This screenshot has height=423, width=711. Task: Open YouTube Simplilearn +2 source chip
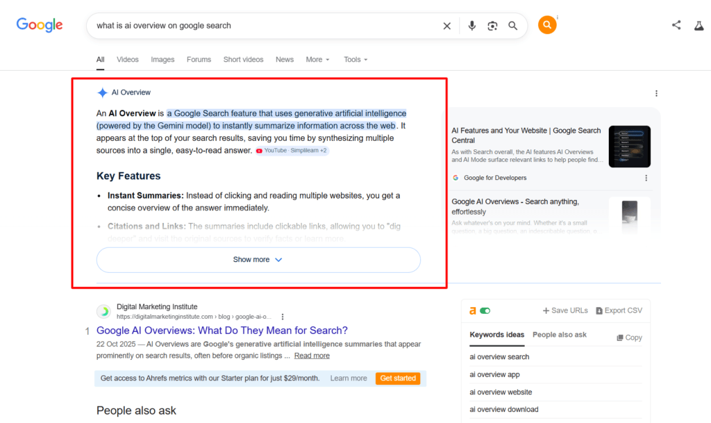pos(292,151)
